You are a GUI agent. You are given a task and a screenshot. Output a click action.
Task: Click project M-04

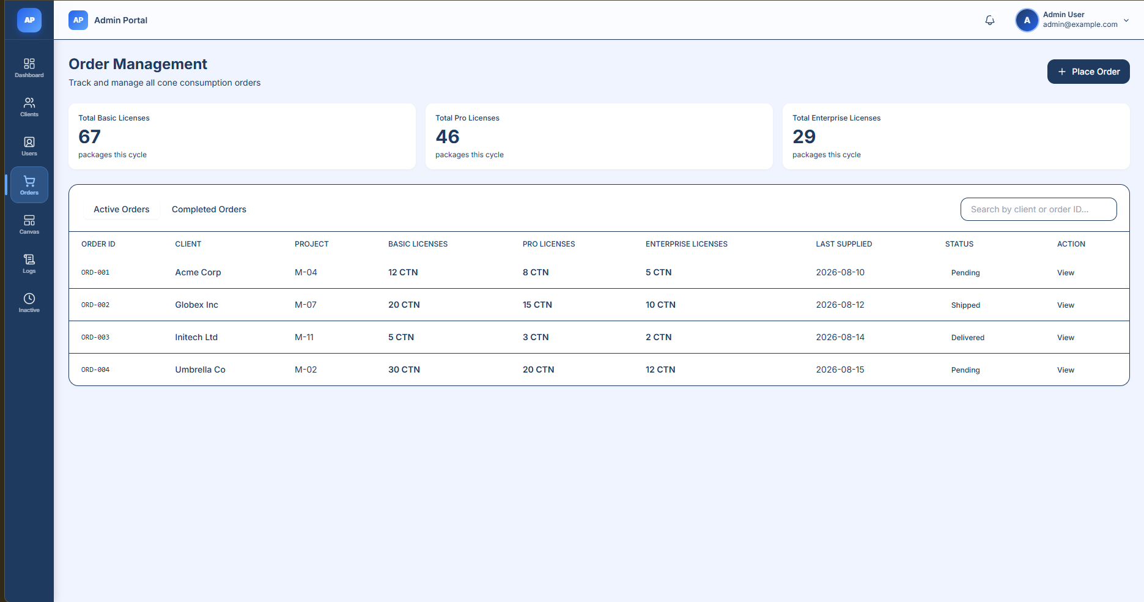[x=306, y=272]
